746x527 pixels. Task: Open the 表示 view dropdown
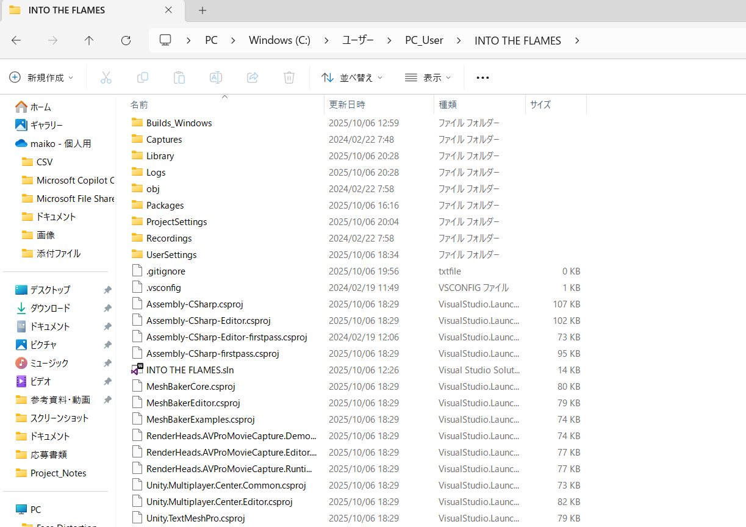point(428,77)
